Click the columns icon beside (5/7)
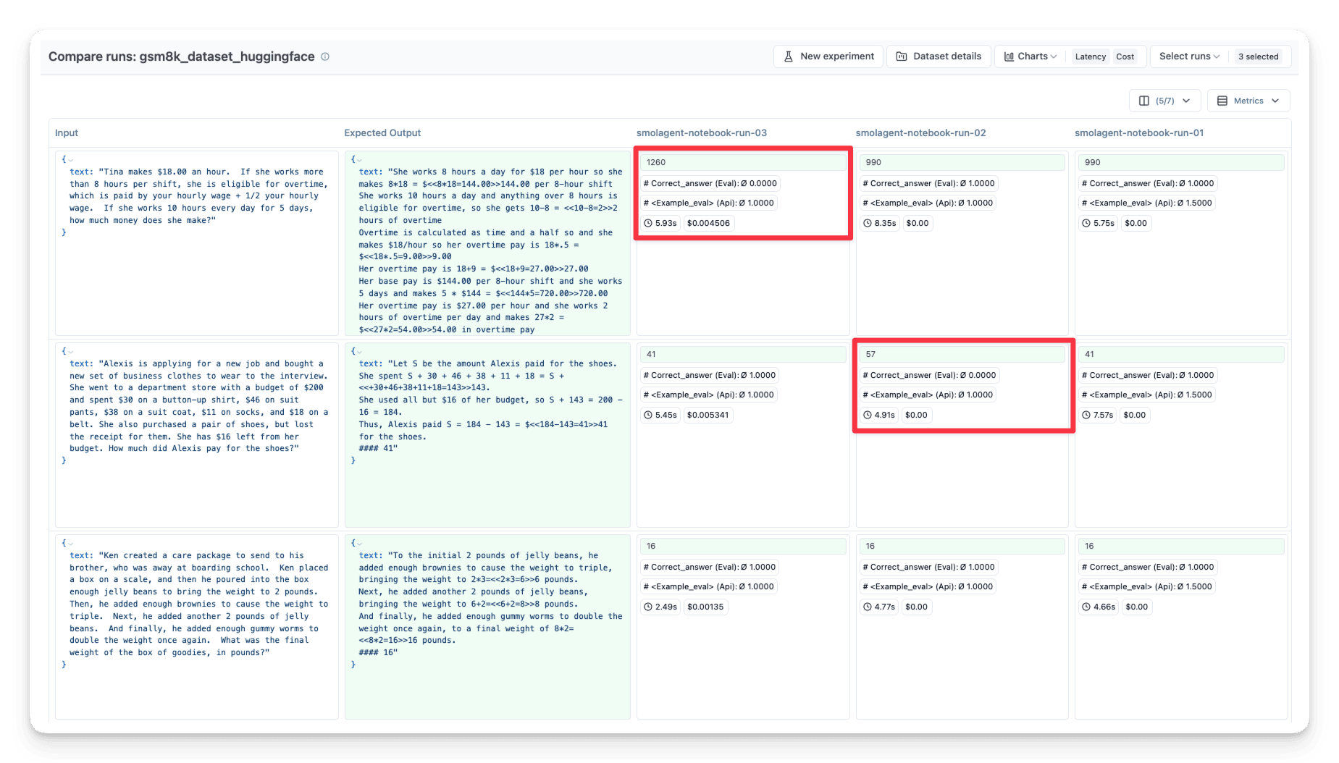1339x763 pixels. (x=1144, y=101)
